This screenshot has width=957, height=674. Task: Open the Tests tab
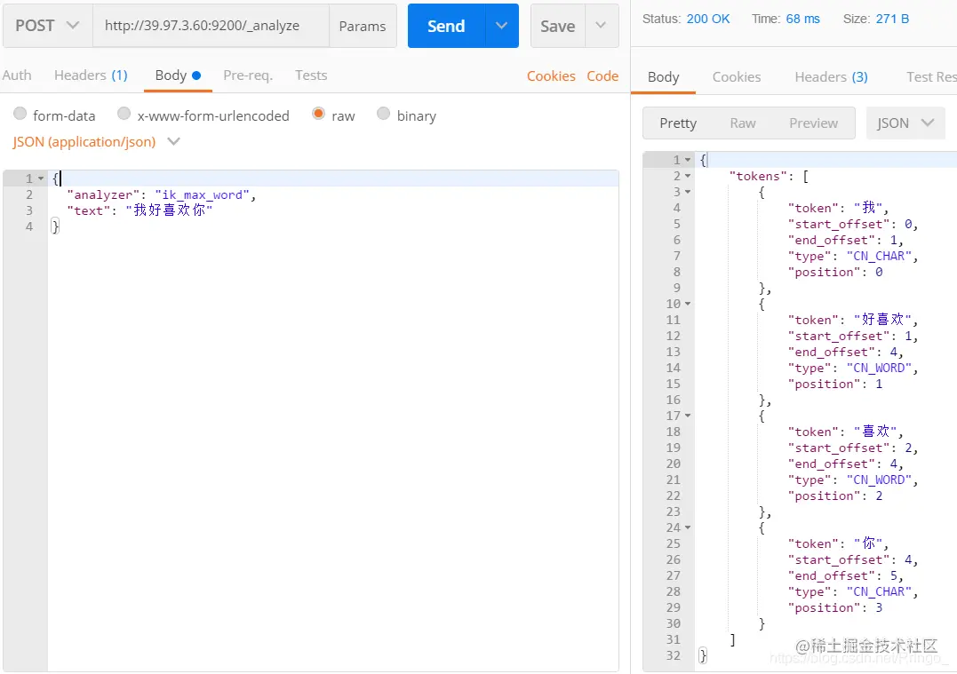[x=311, y=75]
